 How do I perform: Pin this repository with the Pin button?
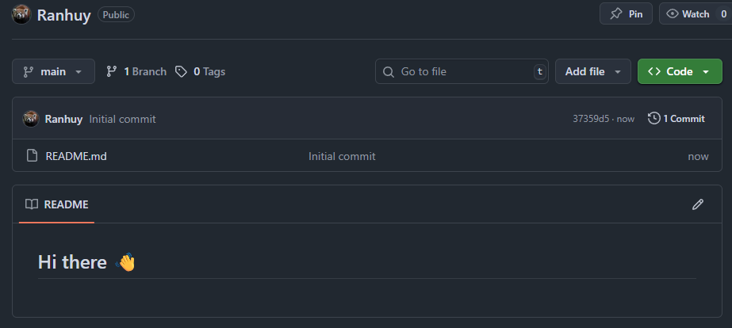[626, 14]
